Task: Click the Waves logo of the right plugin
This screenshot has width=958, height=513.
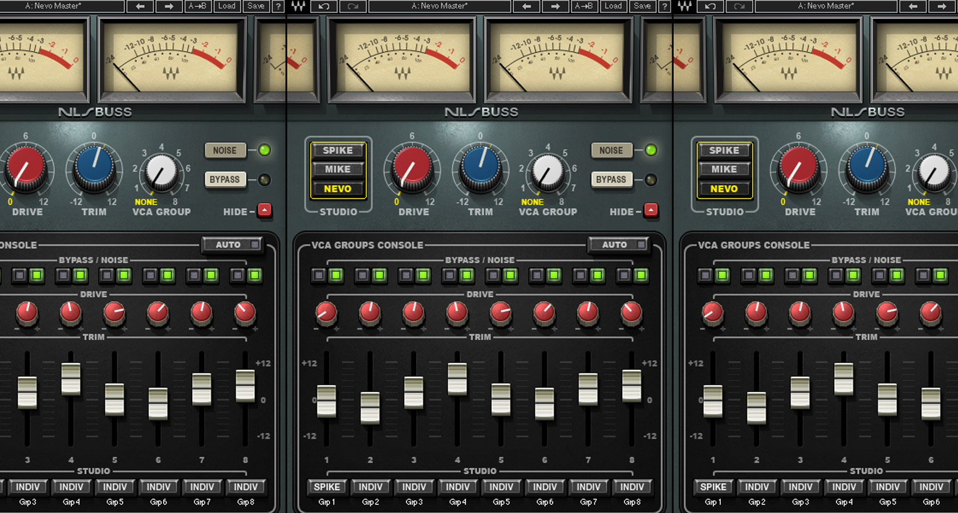Action: click(684, 6)
